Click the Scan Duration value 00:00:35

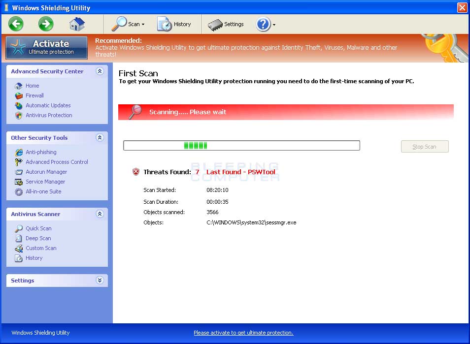tap(217, 202)
